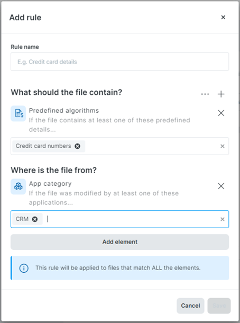240x323 pixels.
Task: Click the Rule name input field
Action: (119, 61)
